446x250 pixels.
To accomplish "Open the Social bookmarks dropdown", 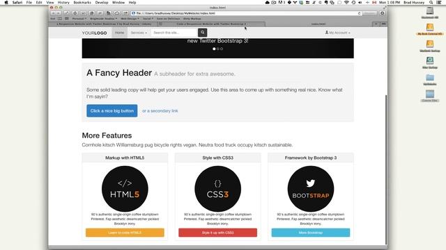I will coord(148,19).
